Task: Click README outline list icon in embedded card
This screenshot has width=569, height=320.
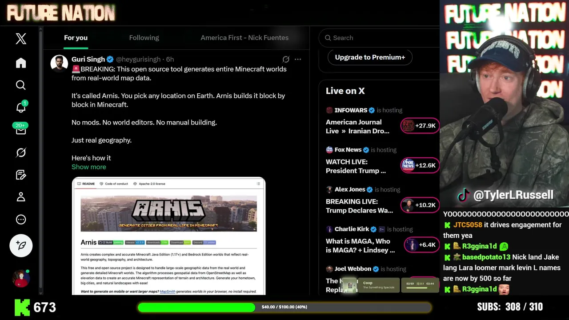Action: pos(258,184)
